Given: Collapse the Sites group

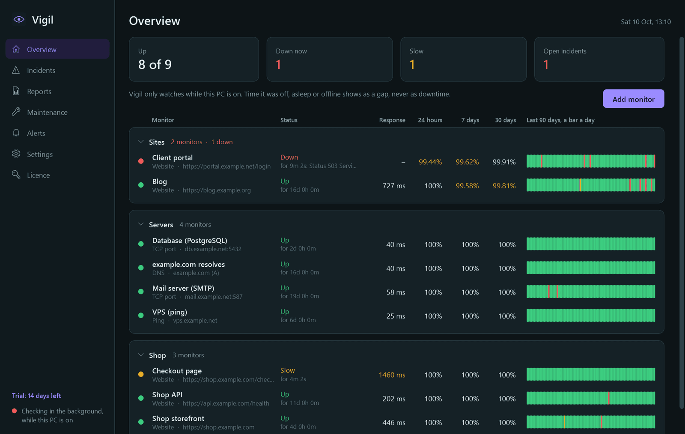Looking at the screenshot, I should [141, 142].
